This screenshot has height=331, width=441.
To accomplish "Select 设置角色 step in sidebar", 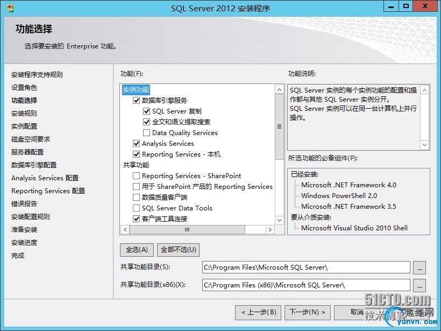I will click(x=24, y=88).
